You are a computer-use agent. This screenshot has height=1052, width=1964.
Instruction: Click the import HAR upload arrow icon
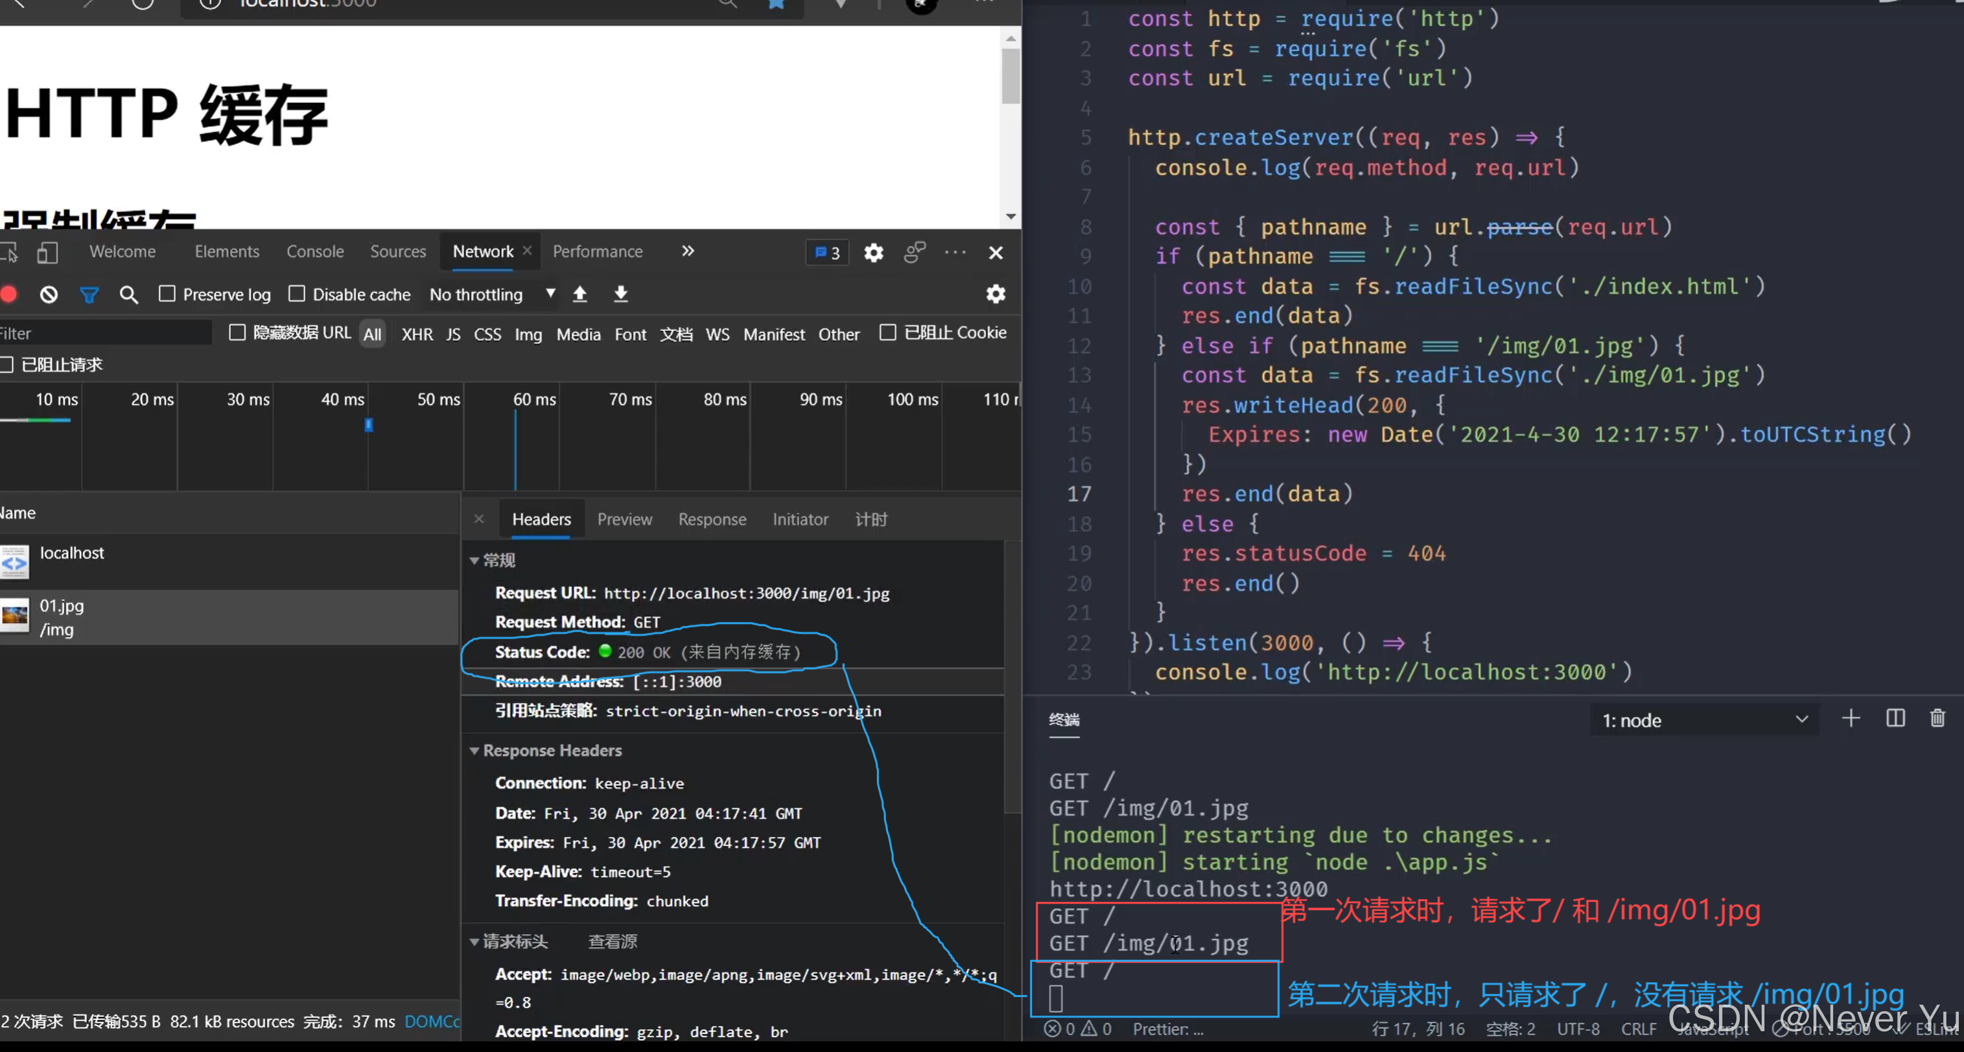pos(579,294)
